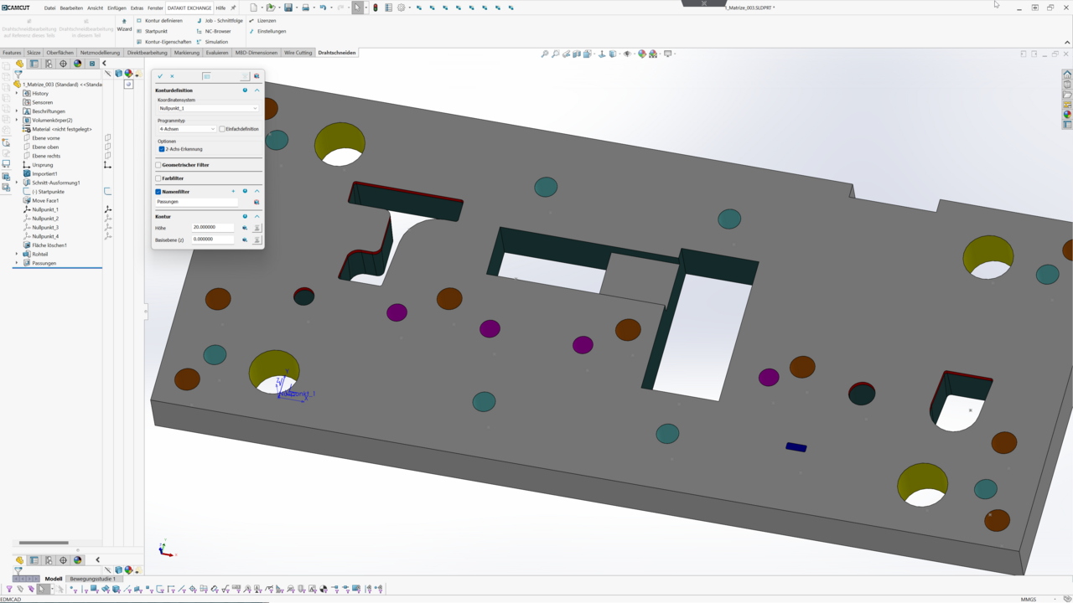Open the NC-Browser tool
The image size is (1073, 603).
coord(217,31)
